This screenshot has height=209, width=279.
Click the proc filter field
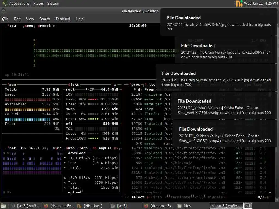click(x=150, y=85)
